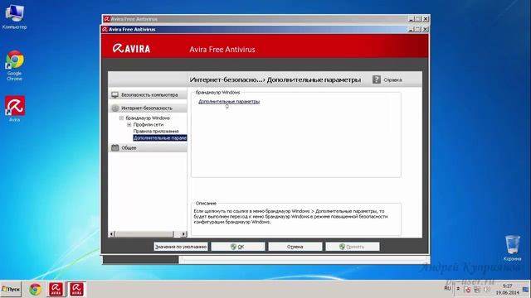Click the Дополнительные параметры link
This screenshot has width=531, height=298.
click(229, 101)
